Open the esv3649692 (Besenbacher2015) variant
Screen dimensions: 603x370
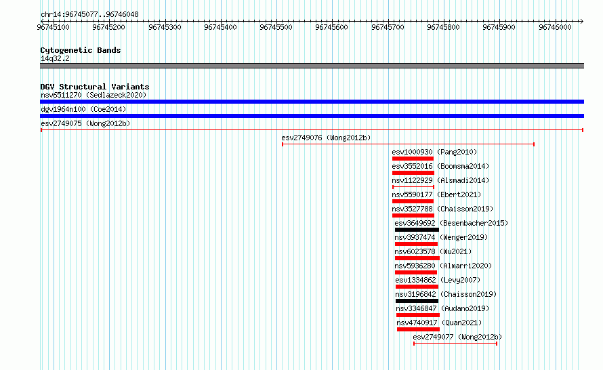[451, 223]
